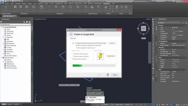Click the Catchments tree icon
This screenshot has height=106, width=188.
click(5, 41)
